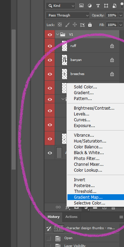
Task: Hide the ruff layer
Action: [50, 46]
